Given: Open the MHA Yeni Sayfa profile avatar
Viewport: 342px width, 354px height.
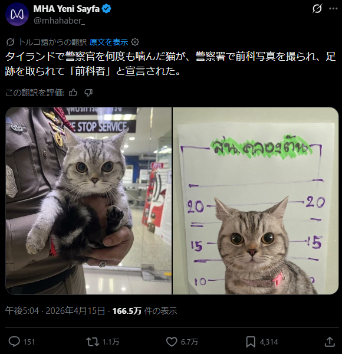Looking at the screenshot, I should [17, 14].
